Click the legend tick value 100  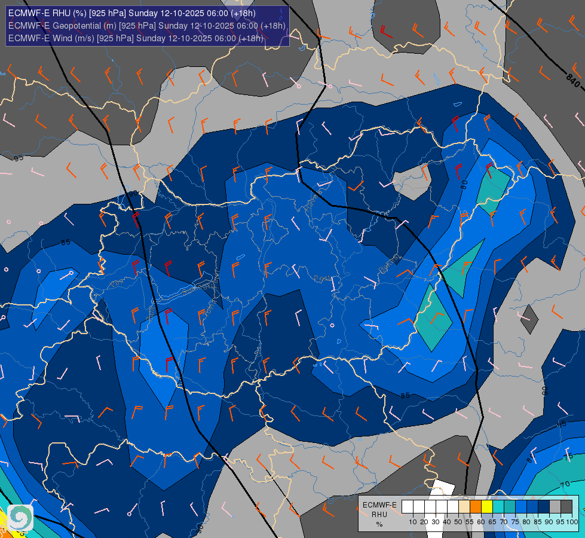572,522
